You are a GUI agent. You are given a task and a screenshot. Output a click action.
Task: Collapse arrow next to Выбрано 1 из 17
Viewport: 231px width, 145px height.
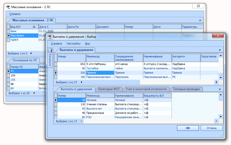(81, 121)
